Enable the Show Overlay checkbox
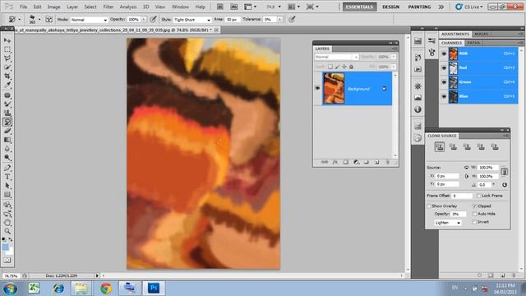The width and height of the screenshot is (526, 296). pyautogui.click(x=429, y=206)
